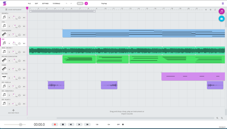Toggle the loop cycle icon above timeline
This screenshot has height=129, width=227.
[215, 10]
